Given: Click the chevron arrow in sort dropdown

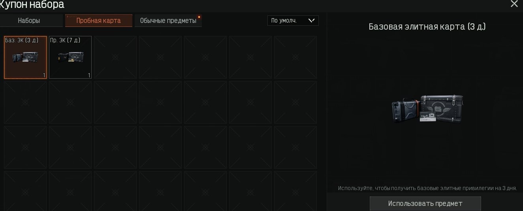Looking at the screenshot, I should pyautogui.click(x=311, y=21).
